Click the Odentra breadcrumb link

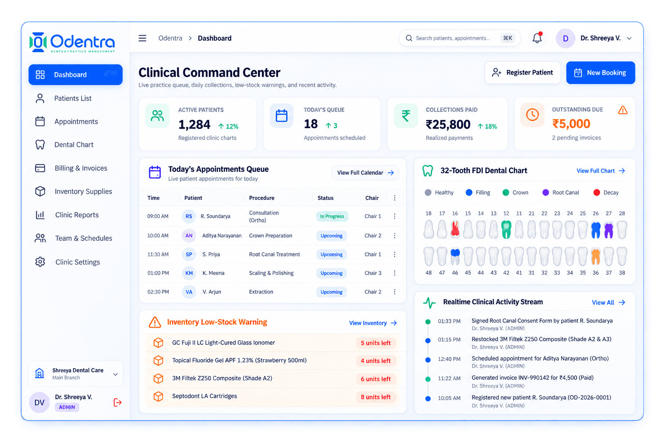click(x=170, y=38)
